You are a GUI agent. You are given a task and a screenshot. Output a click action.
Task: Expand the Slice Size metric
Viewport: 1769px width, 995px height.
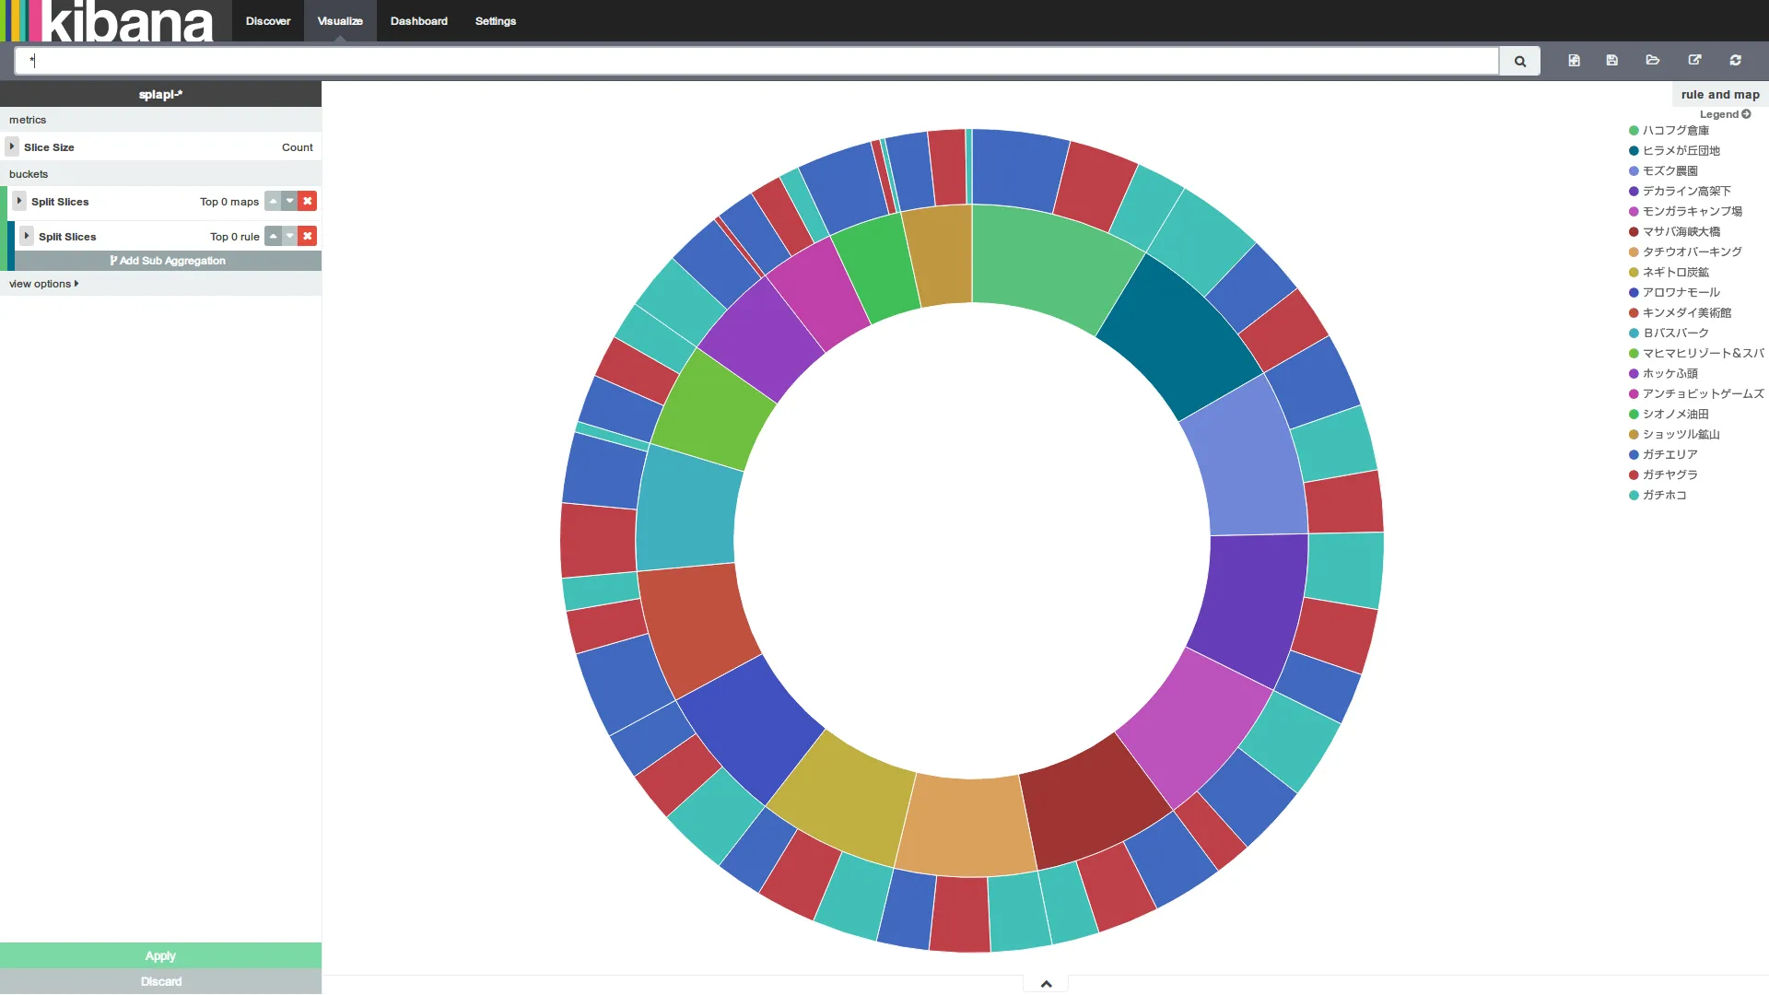pyautogui.click(x=12, y=146)
